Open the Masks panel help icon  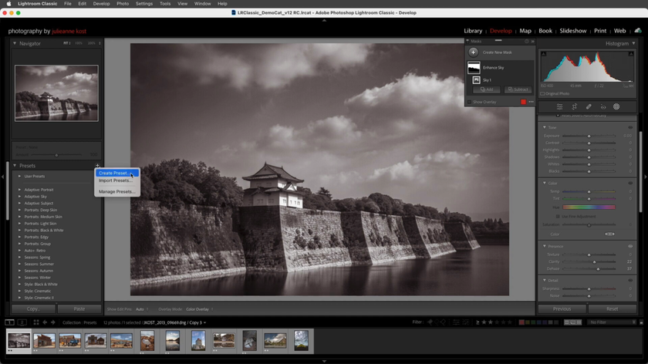click(x=526, y=42)
